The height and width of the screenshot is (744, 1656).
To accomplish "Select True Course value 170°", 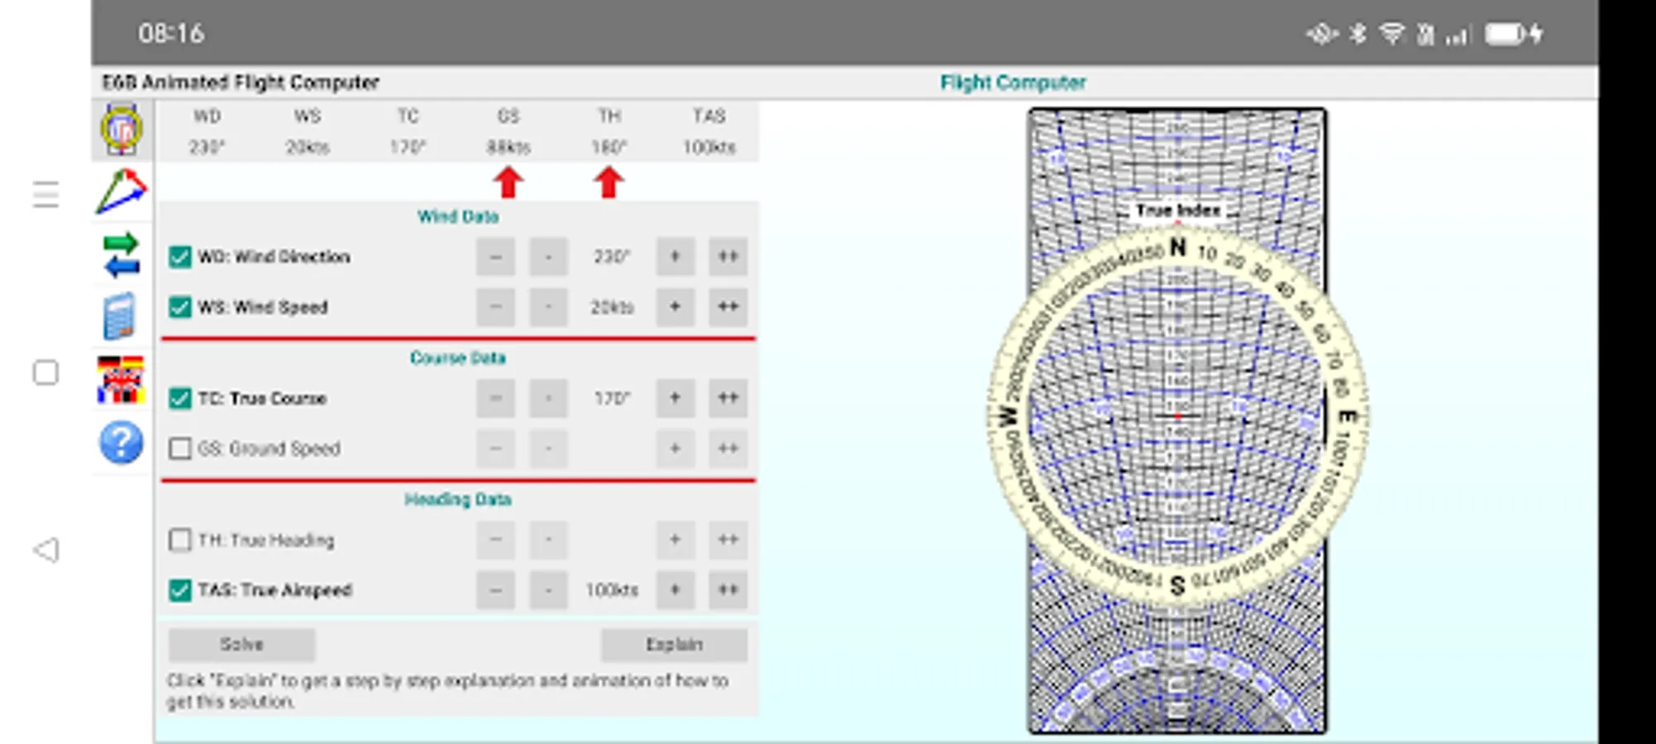I will pos(612,398).
